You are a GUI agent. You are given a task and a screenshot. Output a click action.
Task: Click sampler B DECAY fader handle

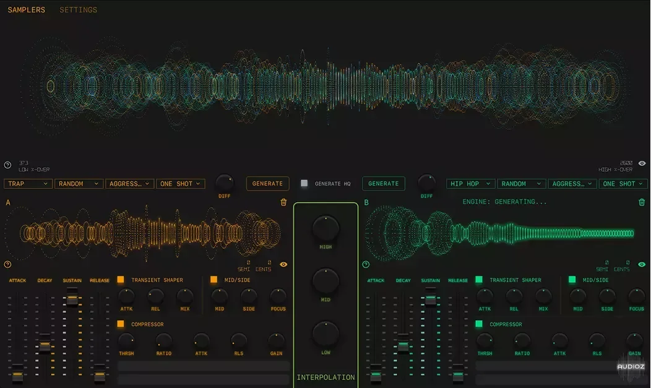pyautogui.click(x=403, y=343)
